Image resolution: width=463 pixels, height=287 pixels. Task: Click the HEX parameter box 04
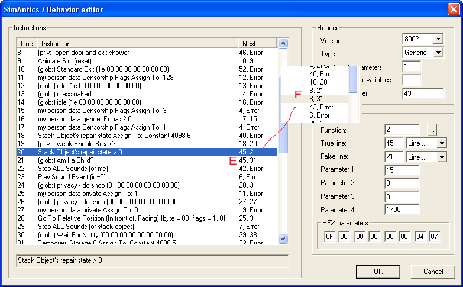tap(420, 237)
